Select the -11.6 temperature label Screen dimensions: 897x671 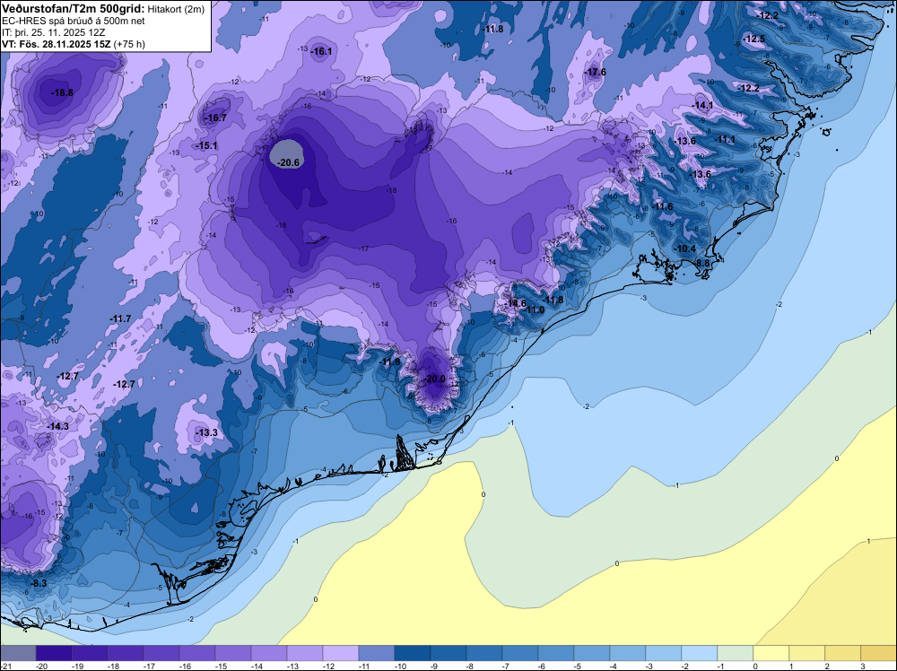(x=663, y=206)
